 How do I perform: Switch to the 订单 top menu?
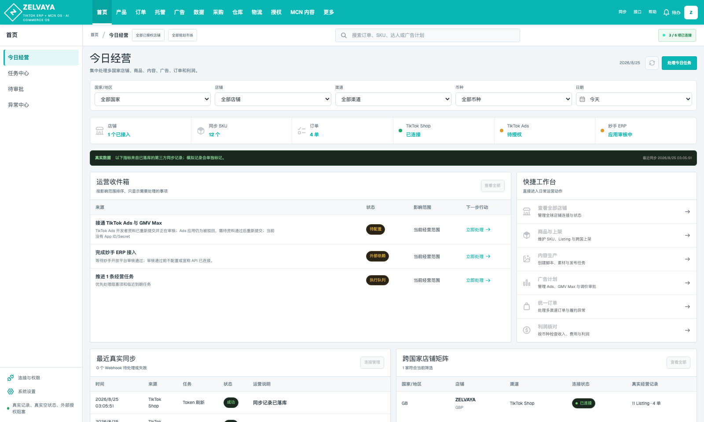pos(141,12)
